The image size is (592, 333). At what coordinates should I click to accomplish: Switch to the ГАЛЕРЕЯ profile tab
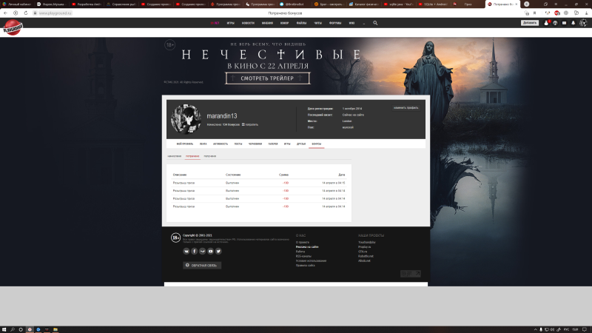click(273, 144)
